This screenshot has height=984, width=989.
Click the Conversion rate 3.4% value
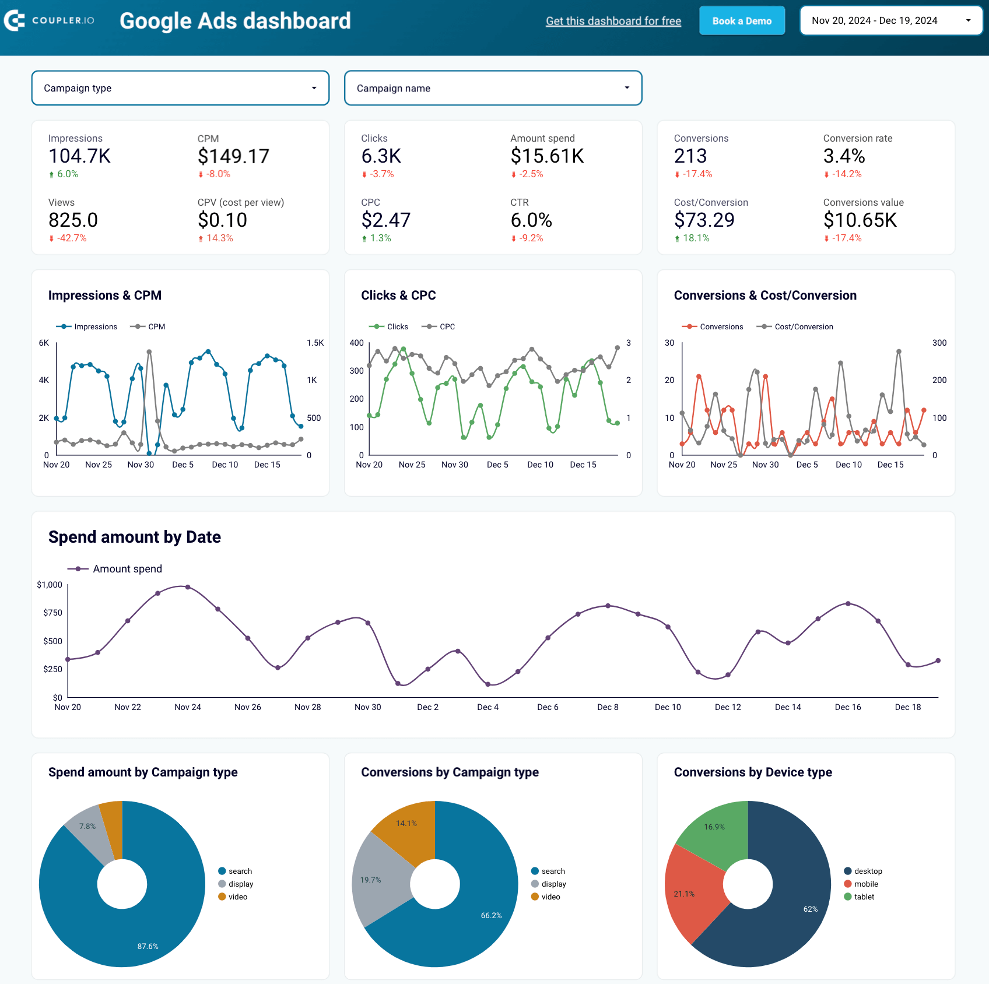[x=844, y=156]
